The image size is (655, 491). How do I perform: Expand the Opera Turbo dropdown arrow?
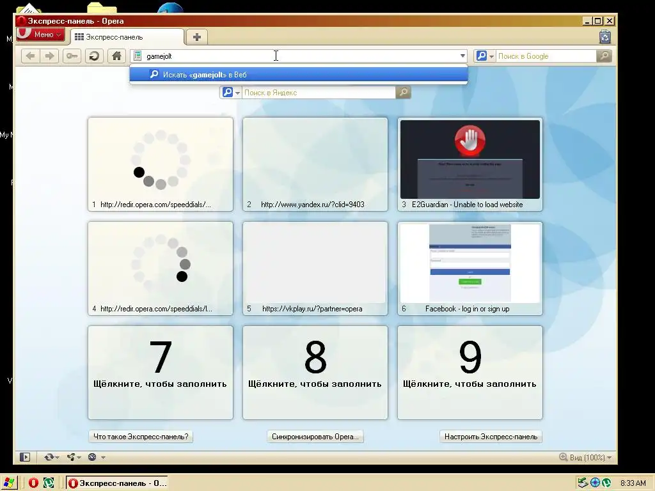(103, 458)
